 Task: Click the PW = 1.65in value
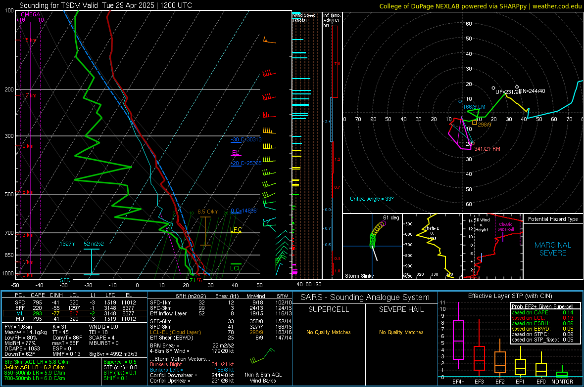tap(20, 327)
